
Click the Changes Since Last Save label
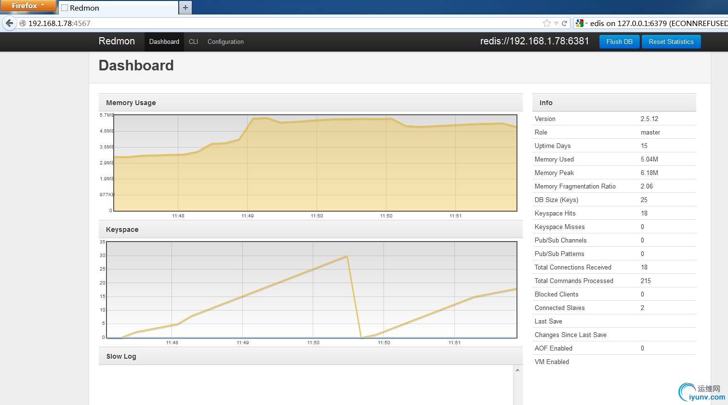(x=570, y=335)
